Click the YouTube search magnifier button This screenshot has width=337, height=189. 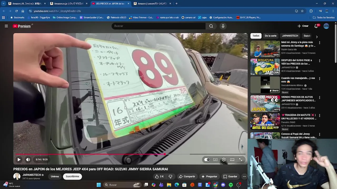(211, 26)
